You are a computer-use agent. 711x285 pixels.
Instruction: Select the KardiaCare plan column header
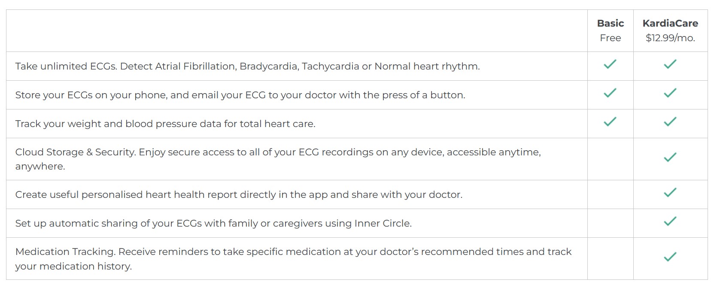tap(670, 23)
